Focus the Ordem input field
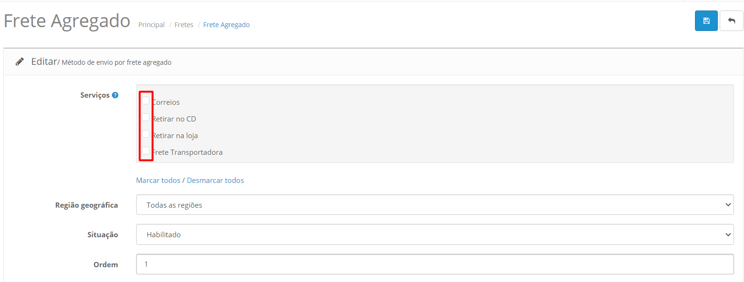Viewport: 744px width, 282px height. (x=435, y=264)
